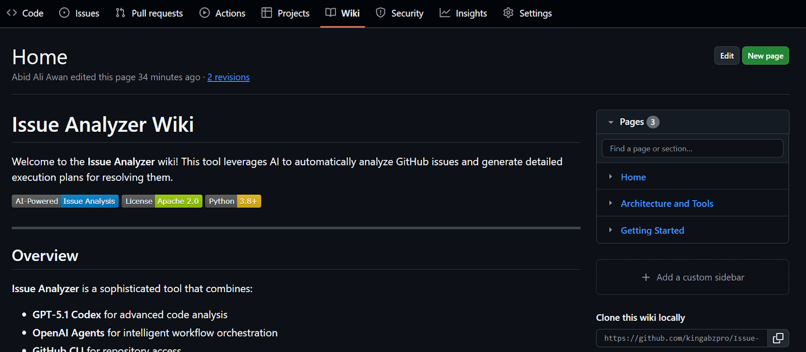Click the Overview heading
Screen dimensions: 806x352
(45, 255)
